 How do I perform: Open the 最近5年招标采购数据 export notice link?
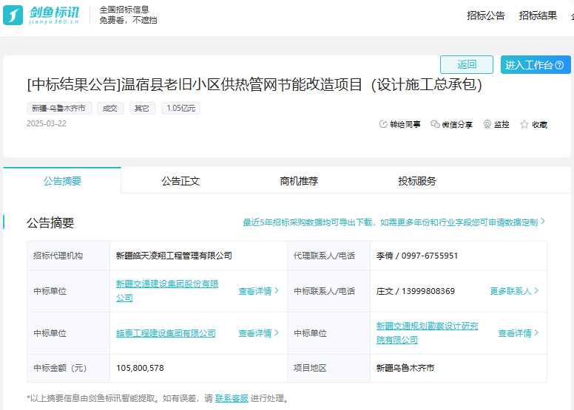394,222
